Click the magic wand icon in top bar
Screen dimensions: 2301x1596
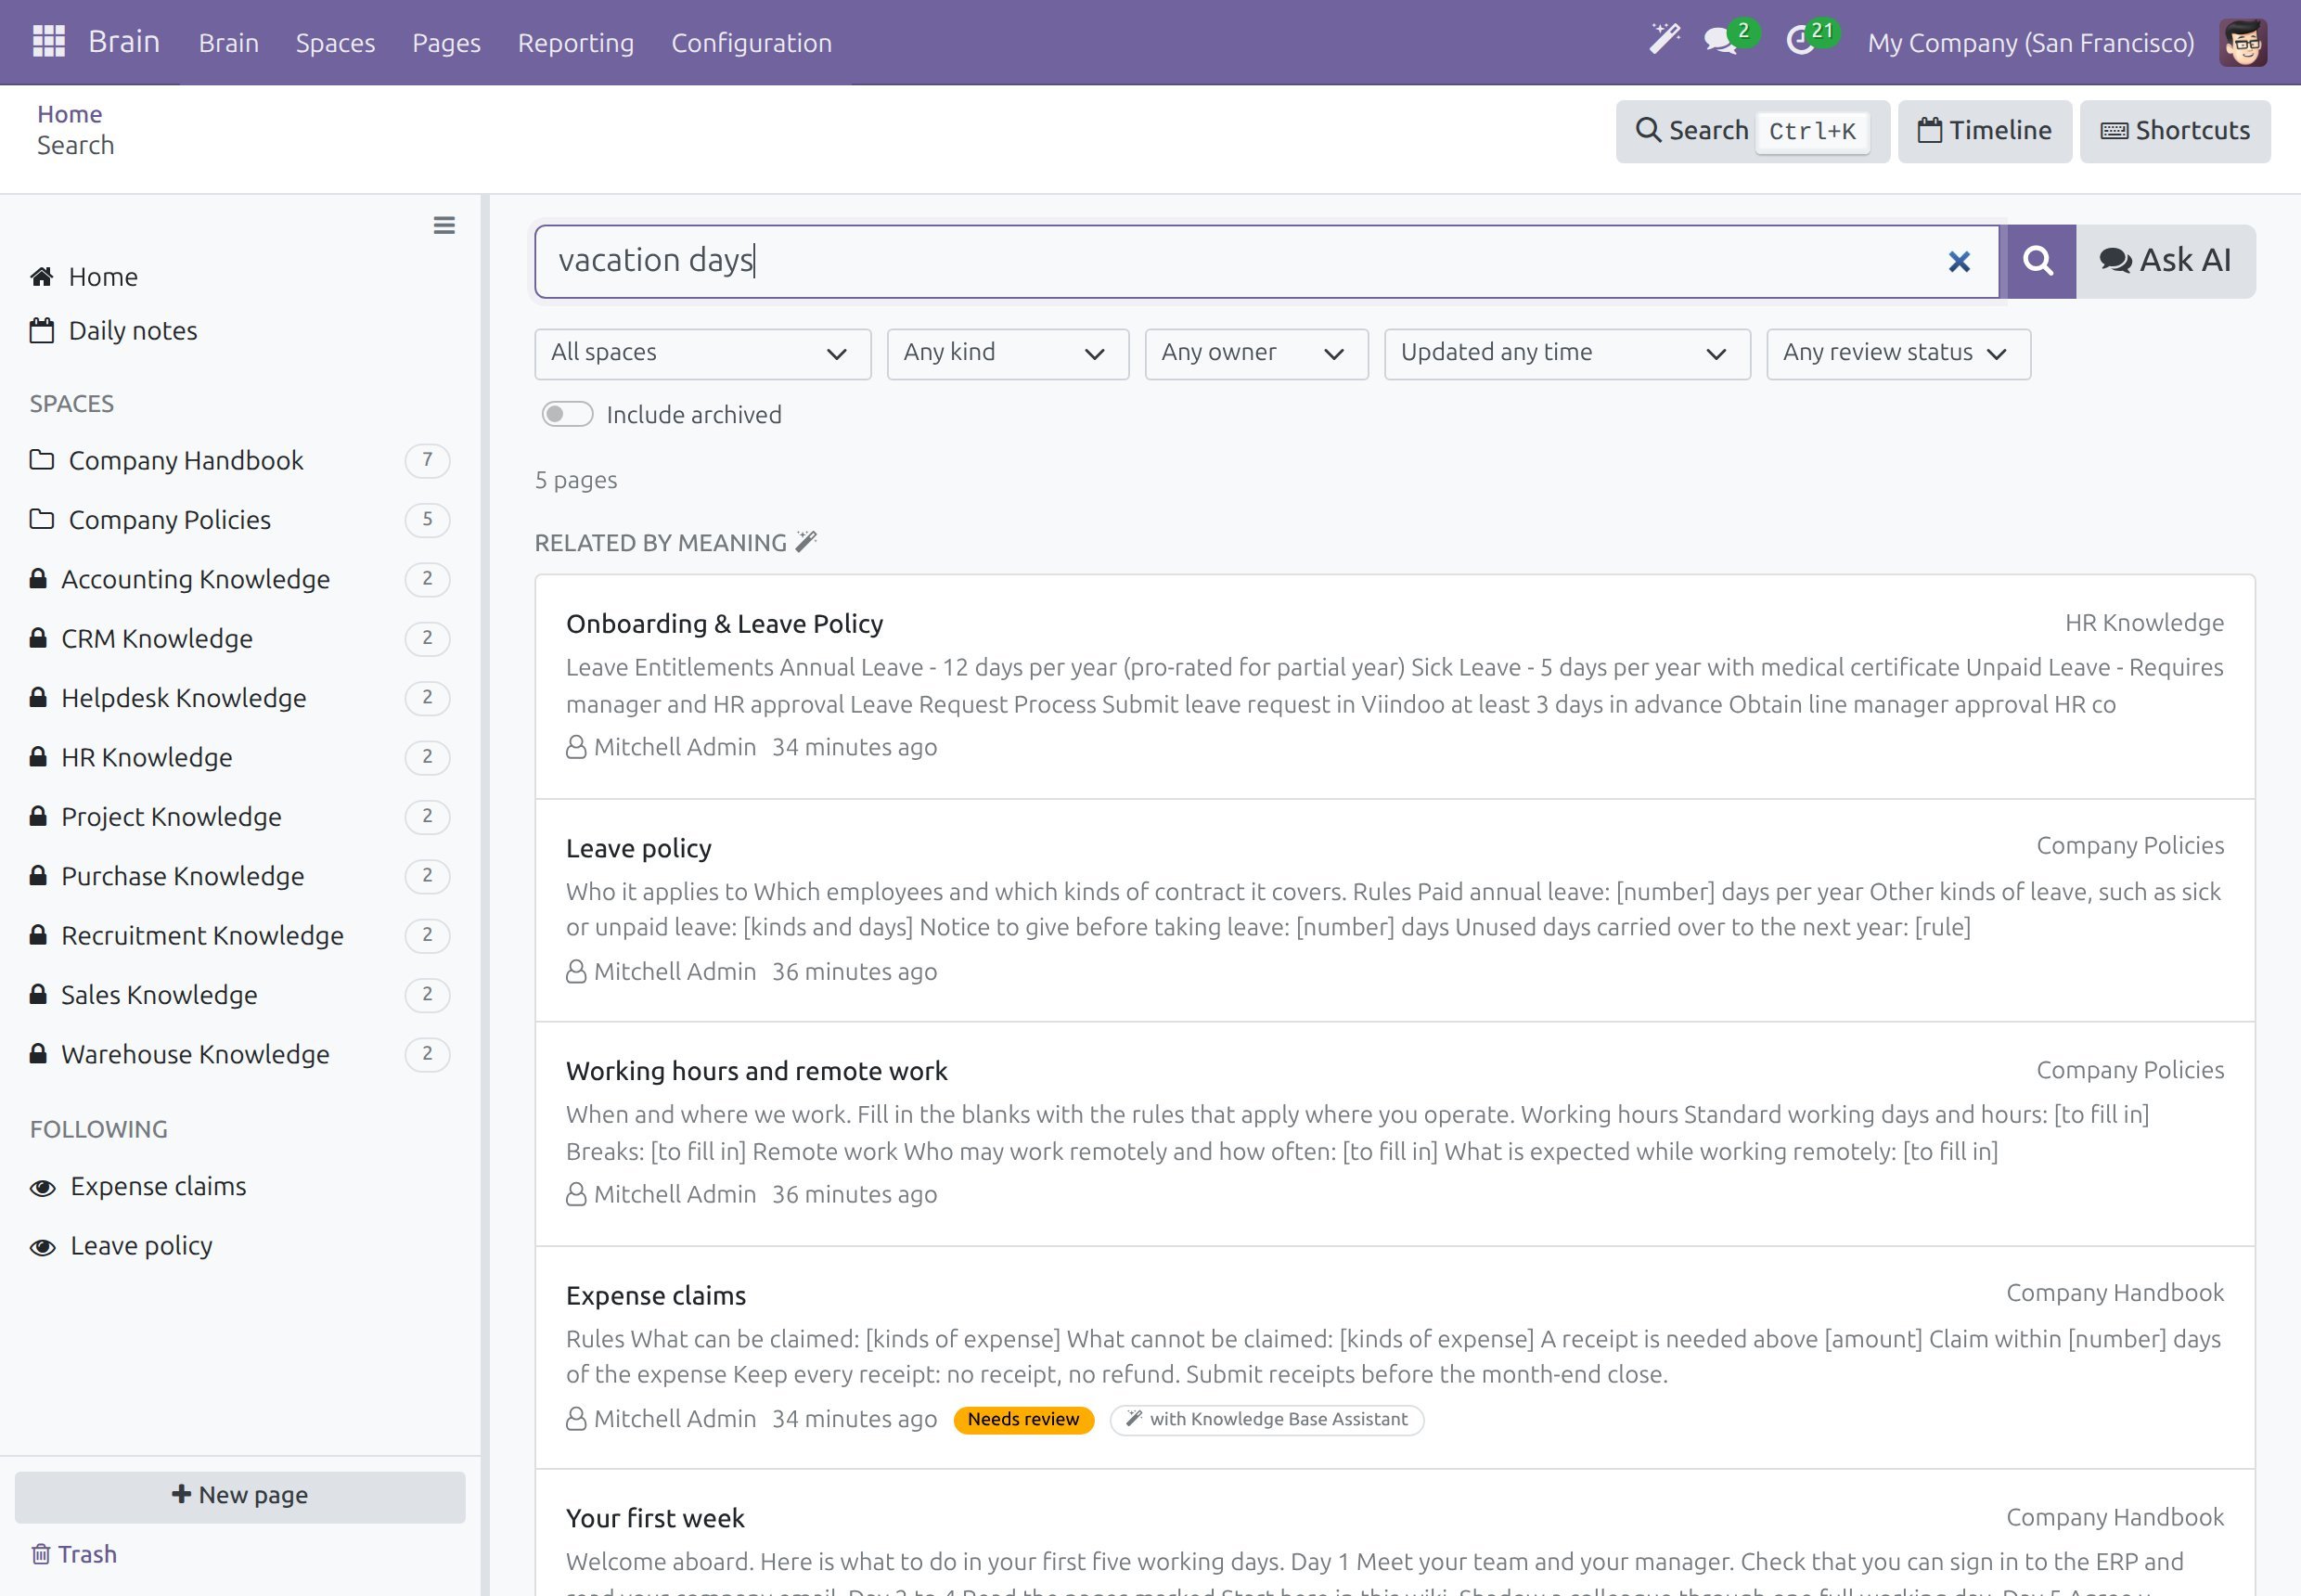point(1664,41)
